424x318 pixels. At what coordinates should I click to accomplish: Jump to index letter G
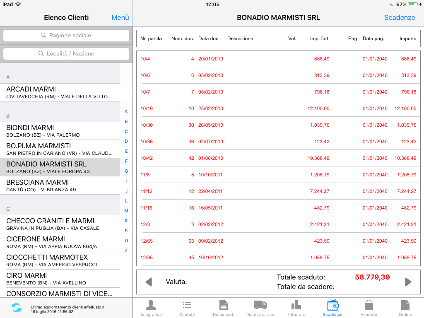[126, 171]
